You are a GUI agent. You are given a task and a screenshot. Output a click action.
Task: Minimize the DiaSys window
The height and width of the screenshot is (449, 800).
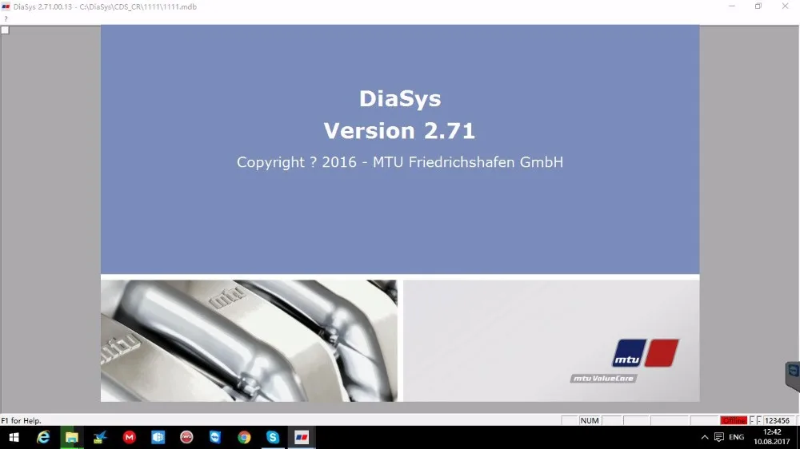(732, 6)
